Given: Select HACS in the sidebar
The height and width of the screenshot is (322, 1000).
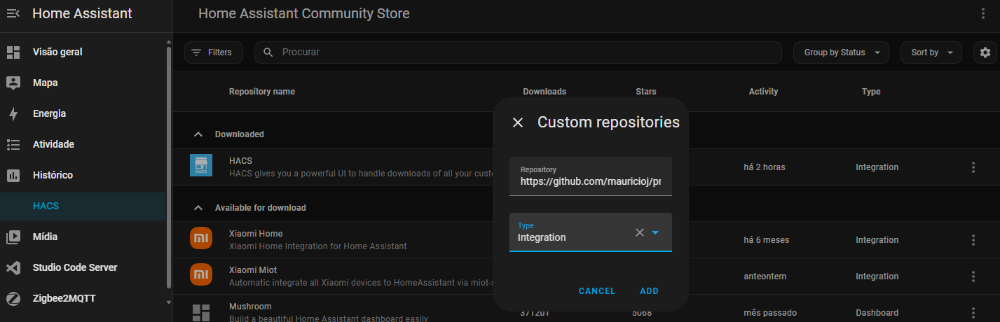Looking at the screenshot, I should click(83, 206).
